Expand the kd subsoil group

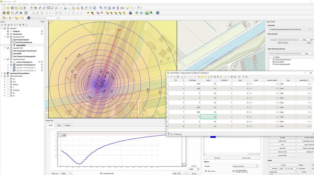(x=5, y=79)
